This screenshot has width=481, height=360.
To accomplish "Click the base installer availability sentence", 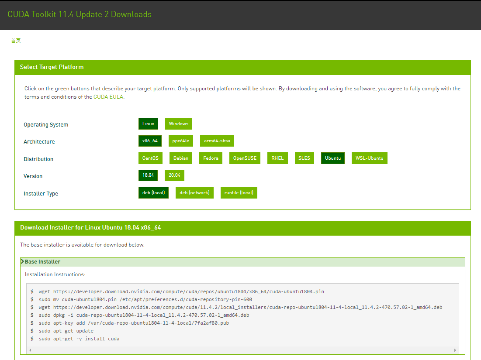I will pyautogui.click(x=82, y=245).
